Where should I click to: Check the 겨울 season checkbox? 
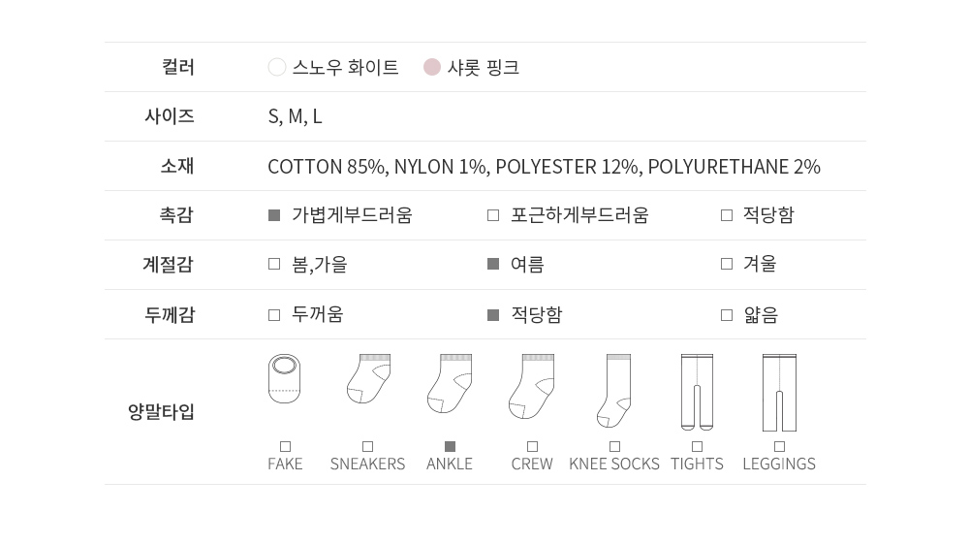point(727,264)
